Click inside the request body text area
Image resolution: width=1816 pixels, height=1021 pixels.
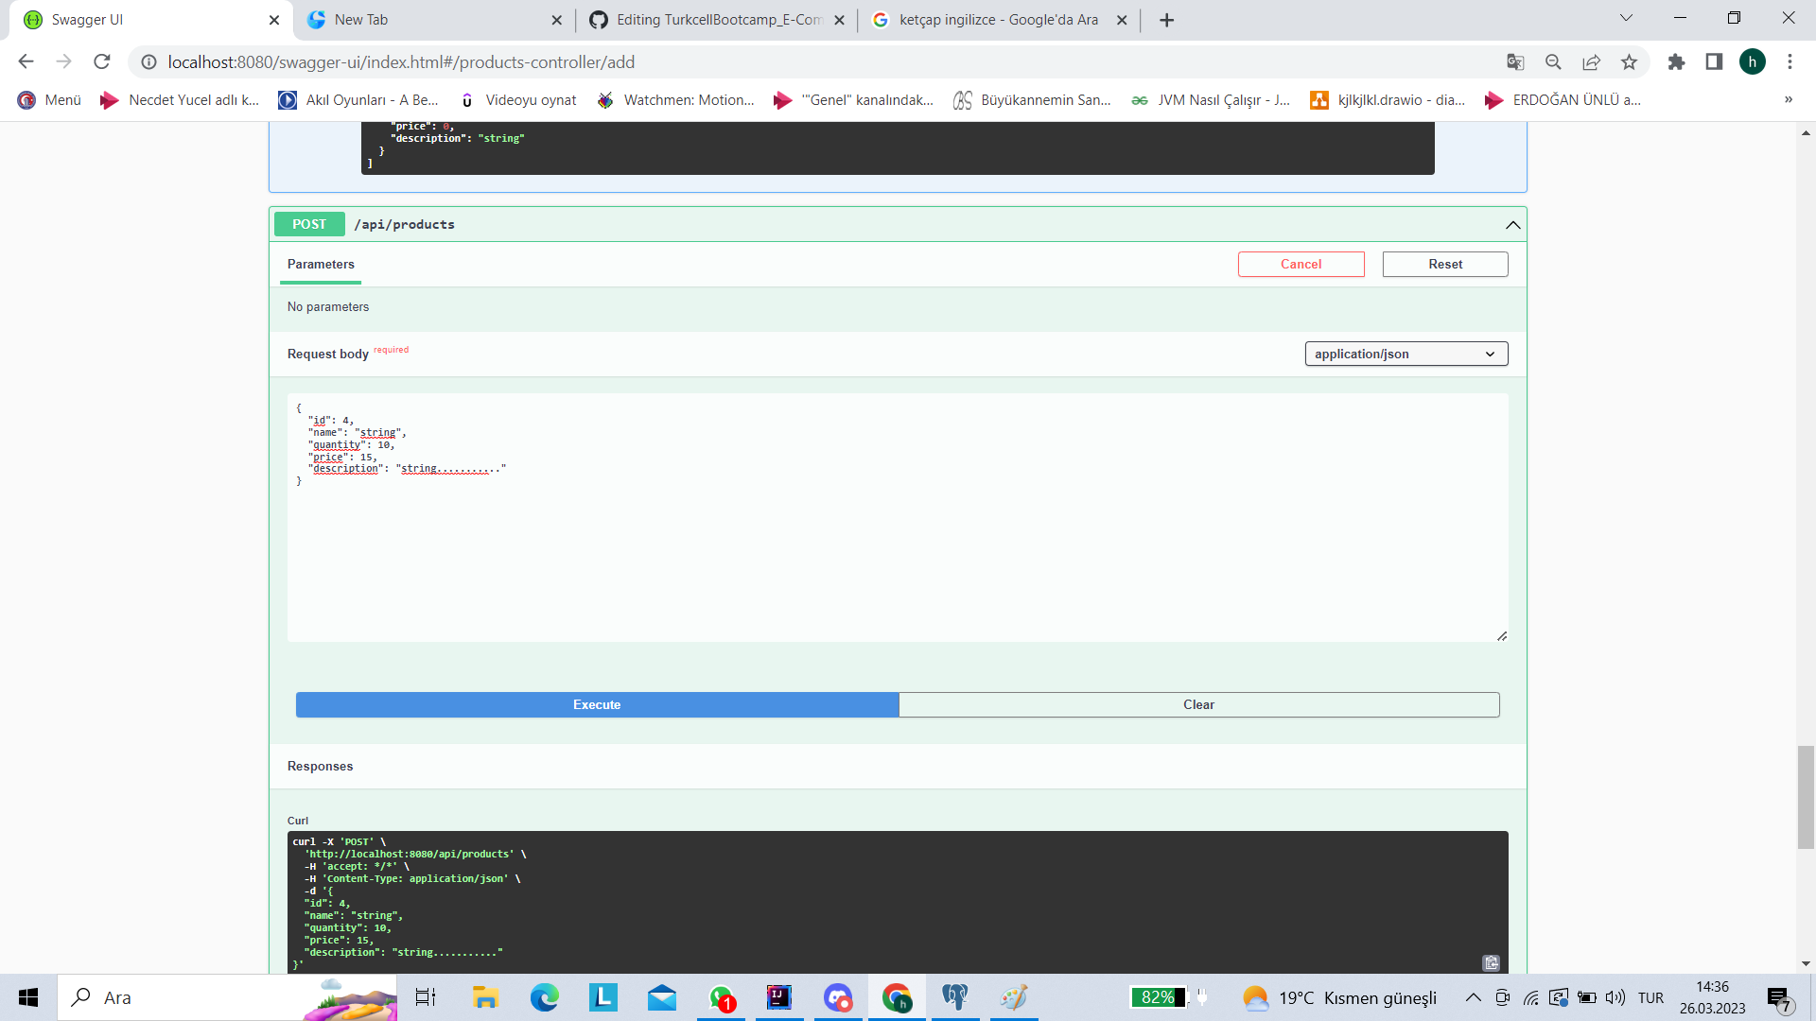tap(898, 517)
